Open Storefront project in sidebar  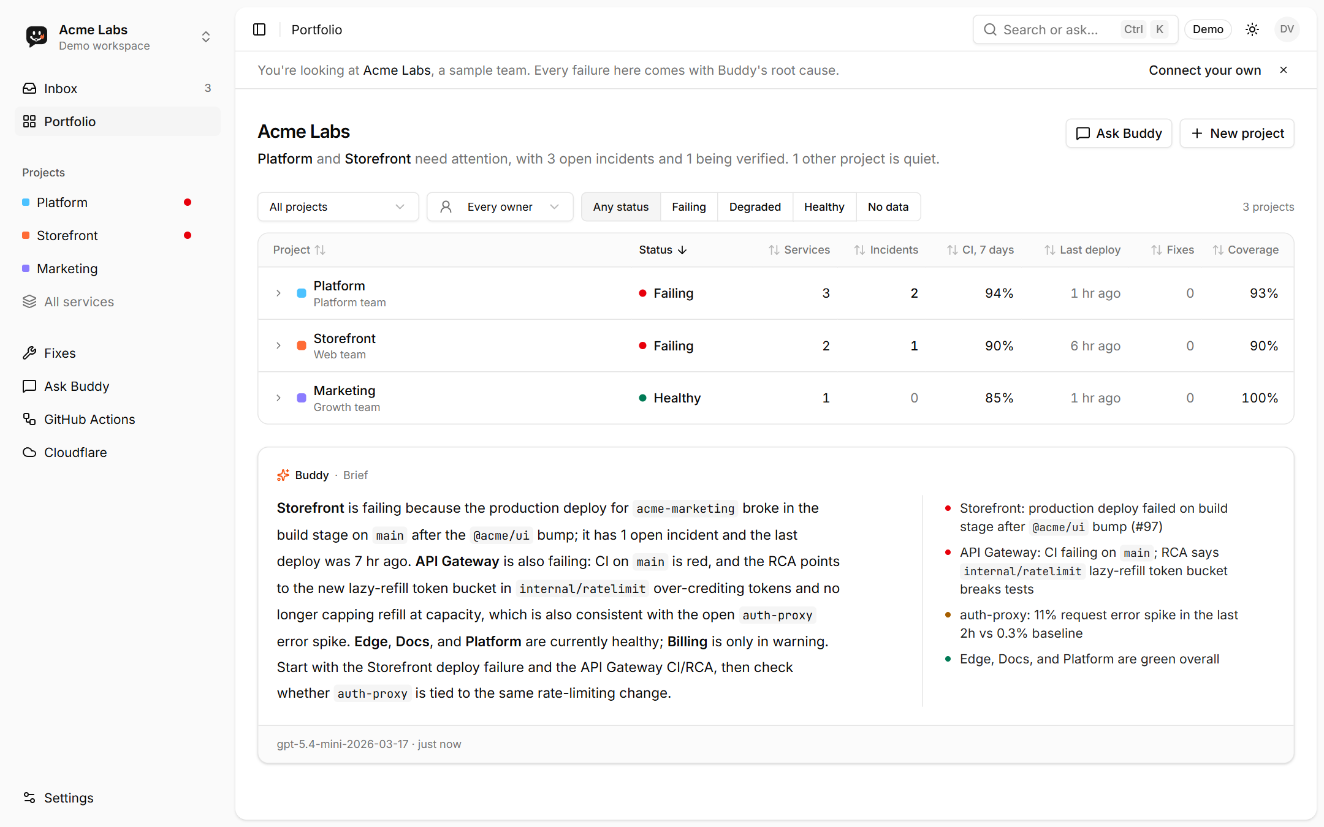pos(118,235)
